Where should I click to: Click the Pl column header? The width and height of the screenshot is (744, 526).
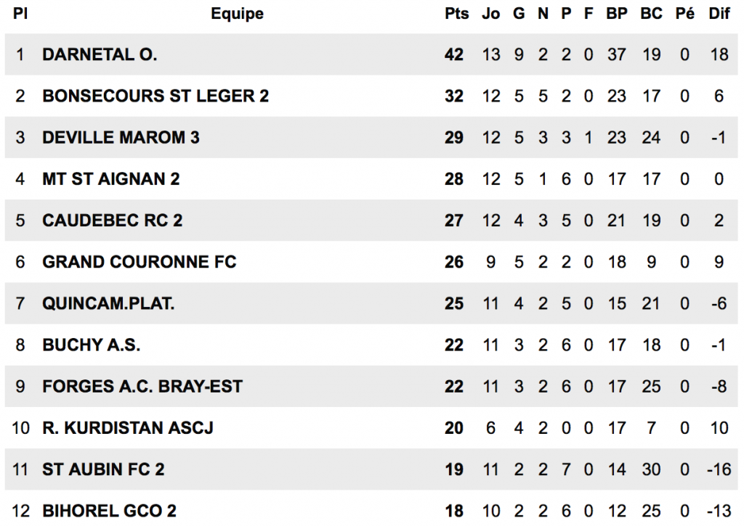tap(20, 14)
